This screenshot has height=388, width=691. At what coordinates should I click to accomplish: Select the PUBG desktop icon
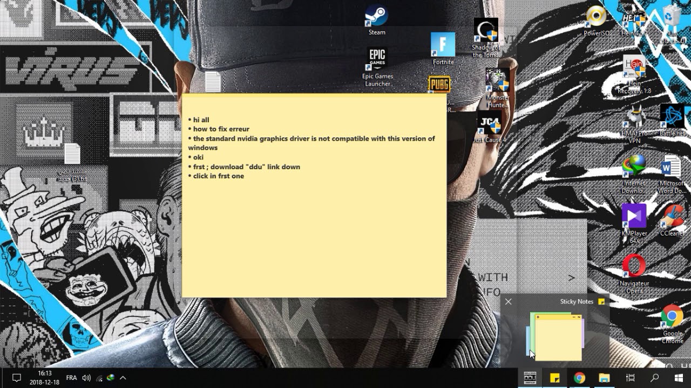439,85
